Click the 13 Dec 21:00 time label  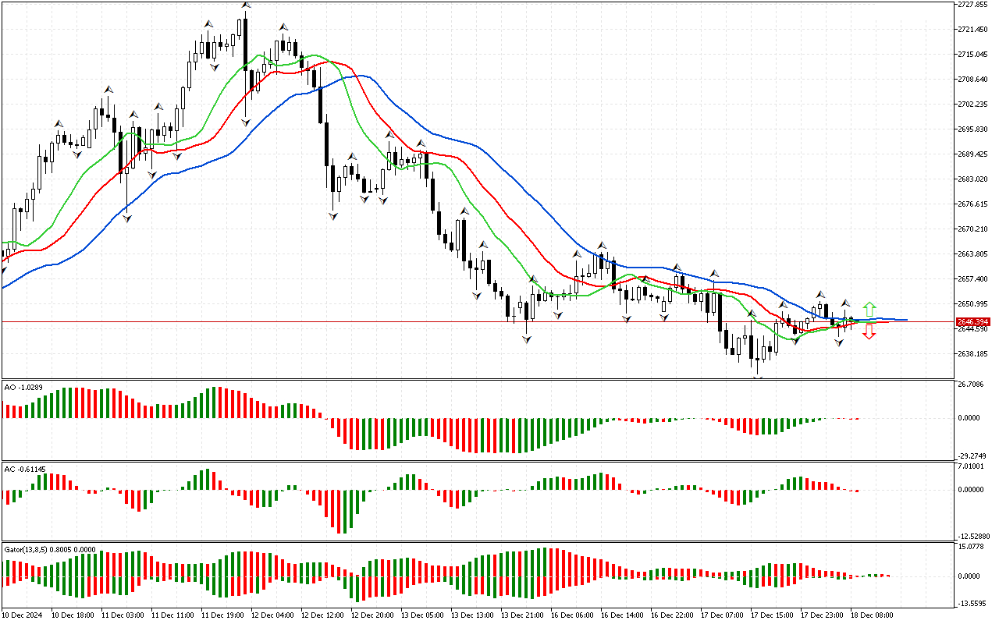coord(523,615)
